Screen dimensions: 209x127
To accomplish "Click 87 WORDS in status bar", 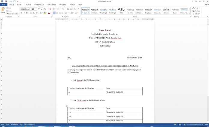I will point(14,125).
